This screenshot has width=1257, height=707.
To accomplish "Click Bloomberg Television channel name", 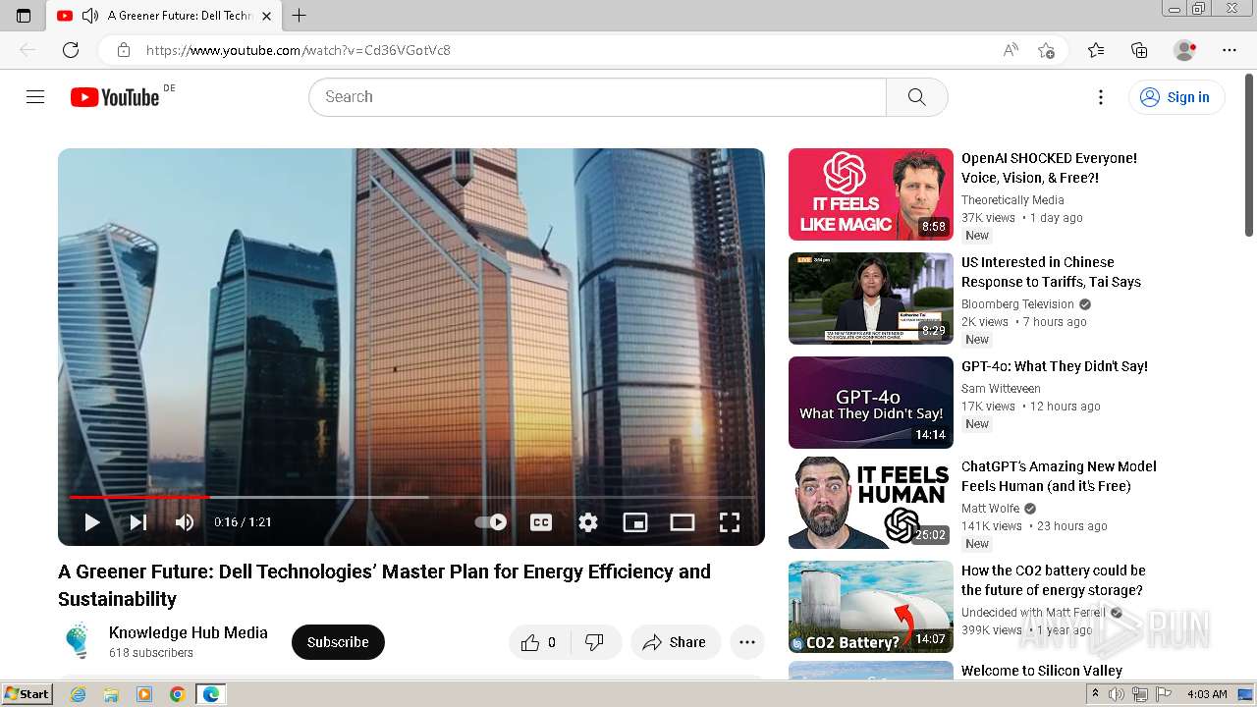I will click(x=1017, y=304).
